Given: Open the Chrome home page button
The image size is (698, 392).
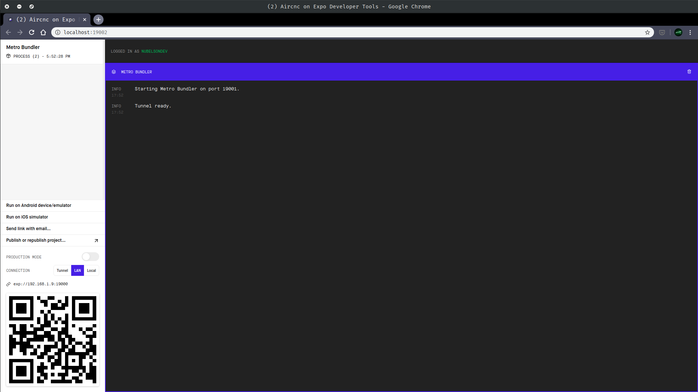Looking at the screenshot, I should click(43, 32).
